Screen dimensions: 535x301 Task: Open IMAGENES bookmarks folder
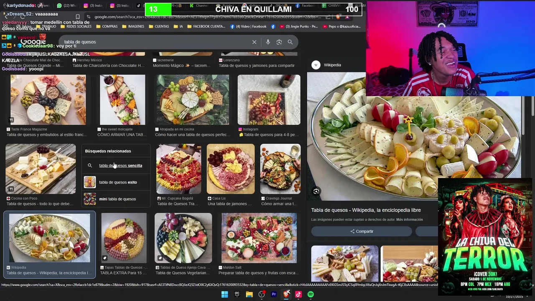(133, 26)
